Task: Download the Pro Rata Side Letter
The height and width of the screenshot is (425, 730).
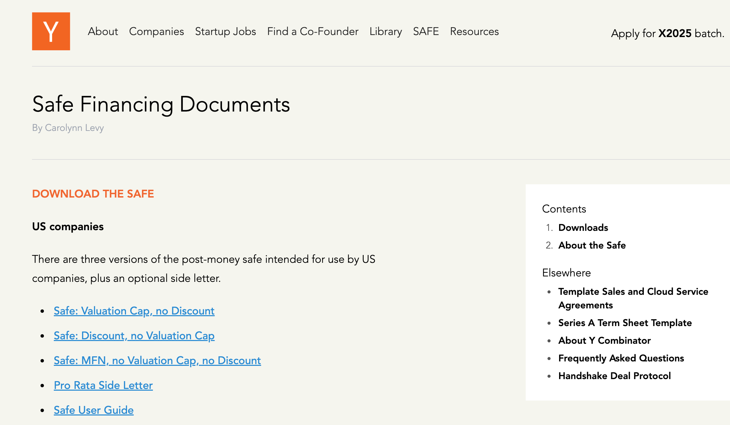Action: (x=103, y=385)
